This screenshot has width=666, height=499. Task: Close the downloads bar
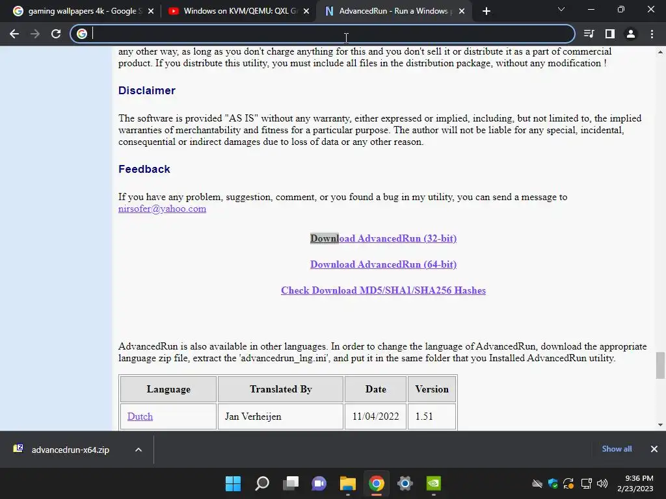coord(654,449)
